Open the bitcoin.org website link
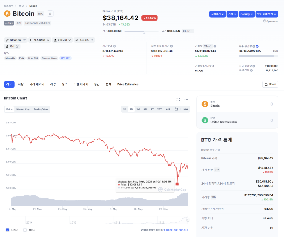The height and width of the screenshot is (237, 284). (x=16, y=40)
